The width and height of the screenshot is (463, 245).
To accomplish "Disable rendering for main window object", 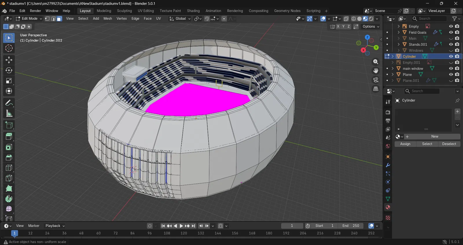I will pyautogui.click(x=457, y=68).
